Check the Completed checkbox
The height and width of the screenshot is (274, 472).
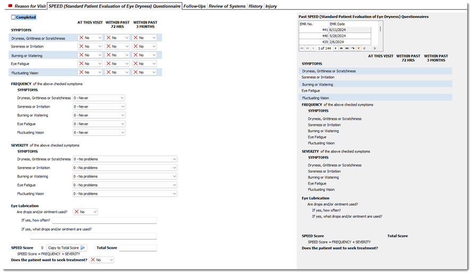click(13, 17)
